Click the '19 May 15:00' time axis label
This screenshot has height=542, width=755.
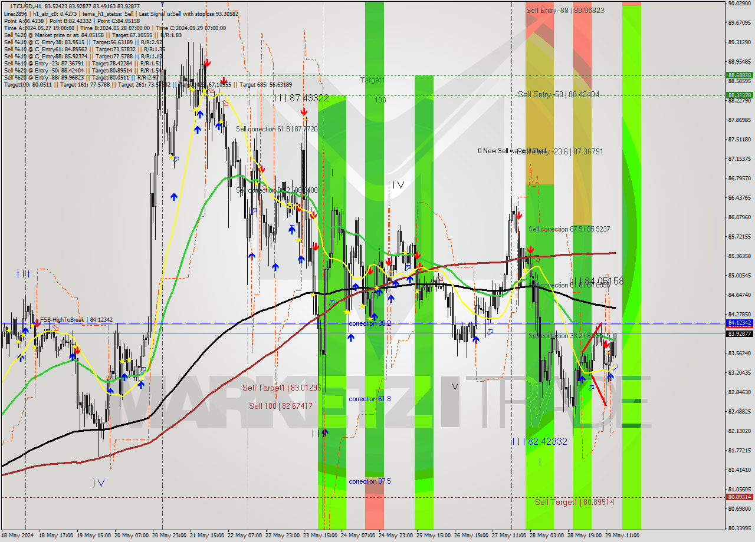[x=94, y=536]
